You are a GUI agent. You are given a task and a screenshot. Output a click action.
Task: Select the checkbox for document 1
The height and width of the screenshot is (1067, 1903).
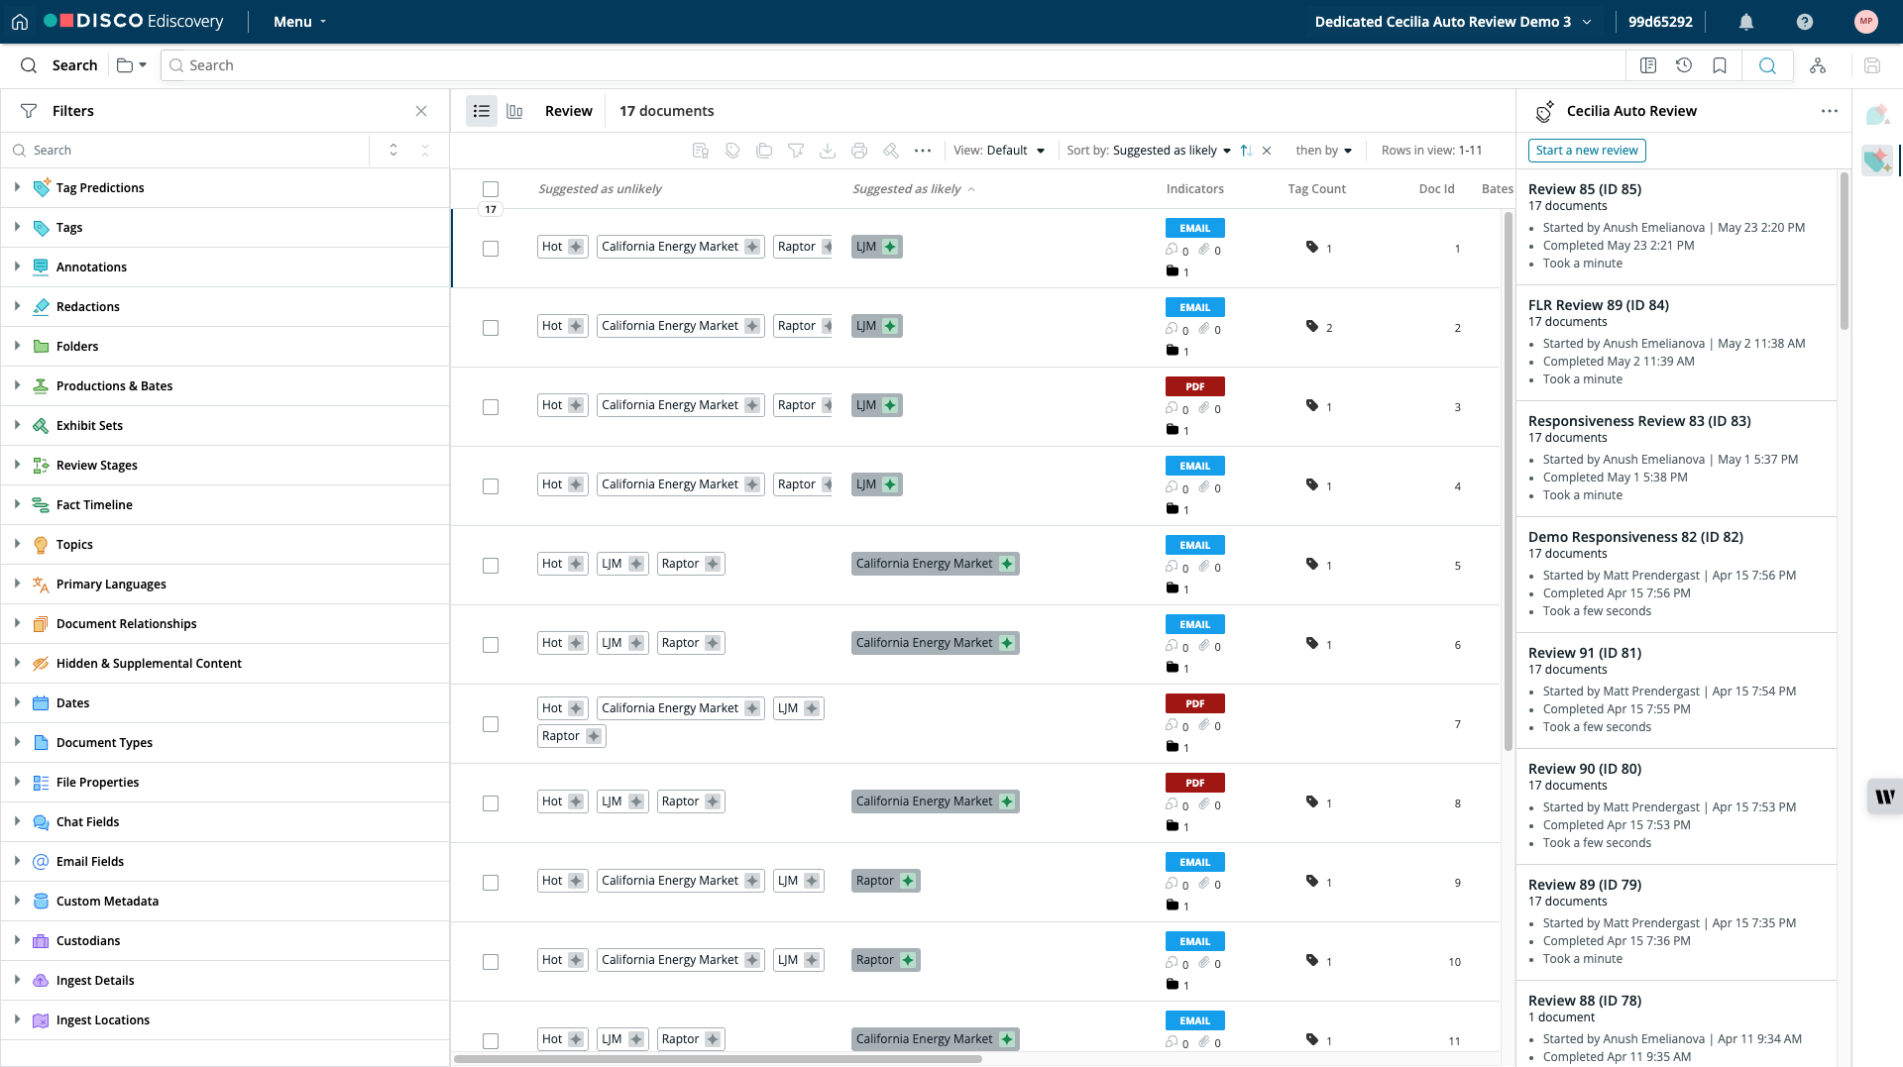(491, 249)
